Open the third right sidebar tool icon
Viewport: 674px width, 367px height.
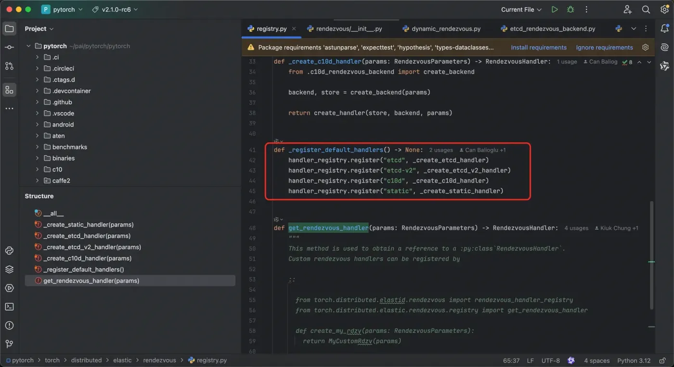click(664, 66)
